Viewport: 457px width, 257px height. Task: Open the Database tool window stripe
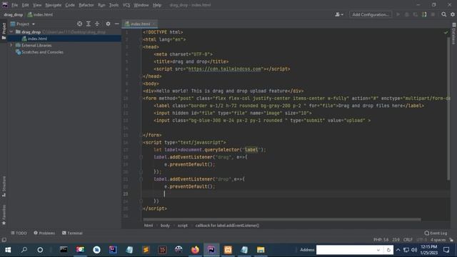[x=454, y=34]
